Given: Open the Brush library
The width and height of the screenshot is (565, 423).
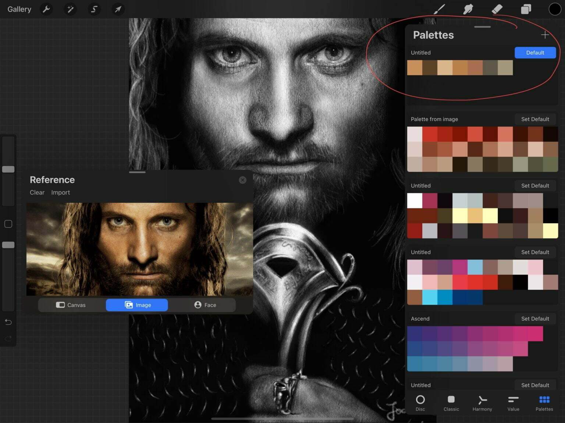Looking at the screenshot, I should [439, 9].
